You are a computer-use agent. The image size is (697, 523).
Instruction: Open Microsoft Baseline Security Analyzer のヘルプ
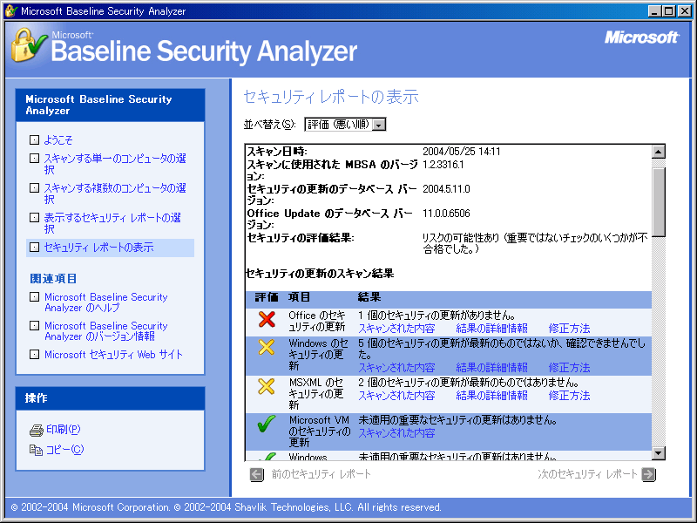(x=105, y=302)
